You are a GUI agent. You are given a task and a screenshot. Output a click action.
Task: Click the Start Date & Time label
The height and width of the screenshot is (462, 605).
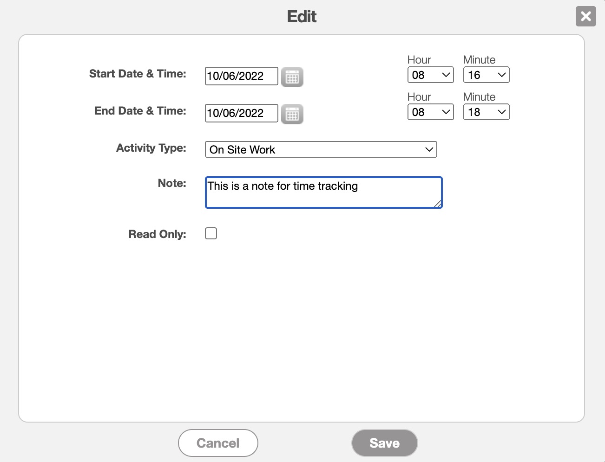click(x=138, y=74)
